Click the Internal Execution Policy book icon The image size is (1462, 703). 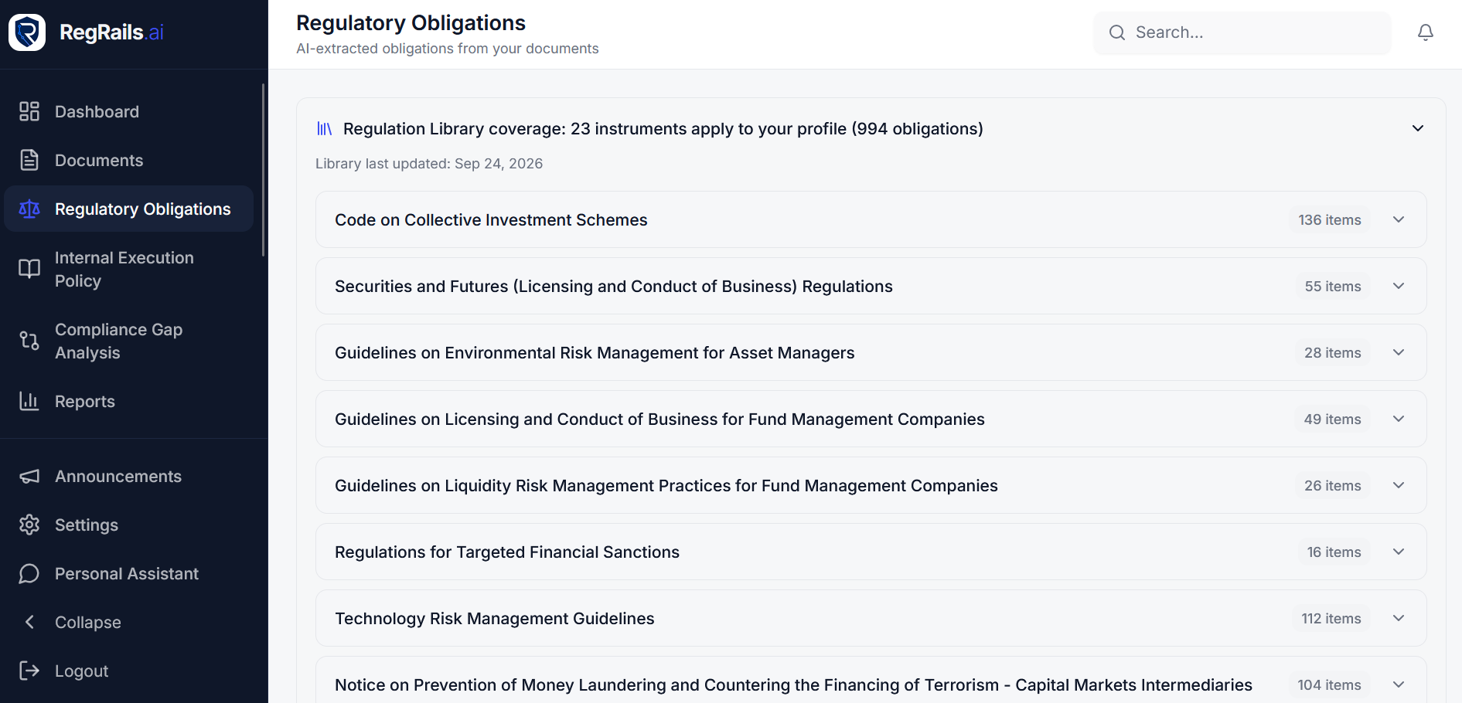(x=29, y=269)
